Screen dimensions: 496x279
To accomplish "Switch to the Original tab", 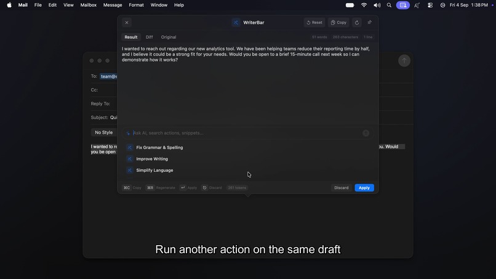I will [169, 37].
